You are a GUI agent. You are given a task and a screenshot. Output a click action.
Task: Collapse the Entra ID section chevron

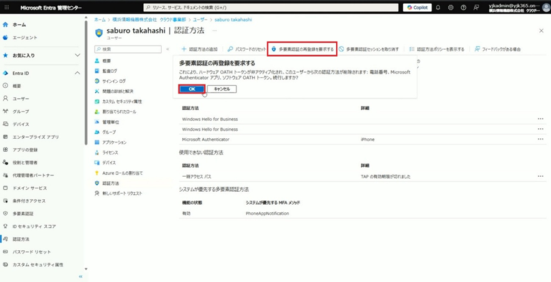[77, 73]
